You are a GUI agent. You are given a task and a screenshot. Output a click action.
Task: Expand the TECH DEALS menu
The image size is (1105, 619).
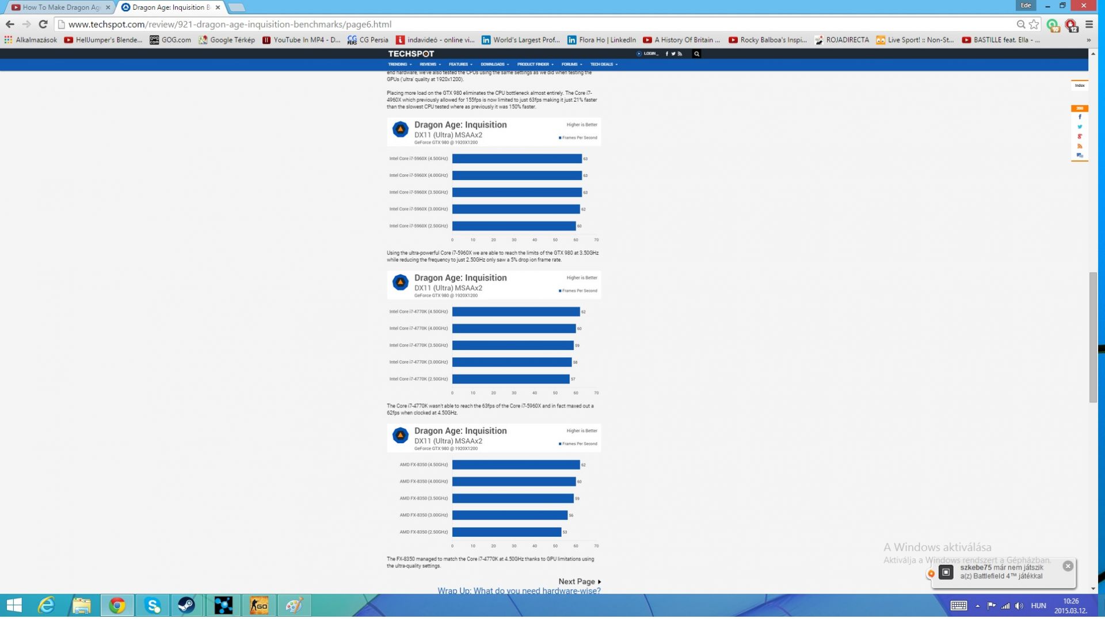(604, 64)
